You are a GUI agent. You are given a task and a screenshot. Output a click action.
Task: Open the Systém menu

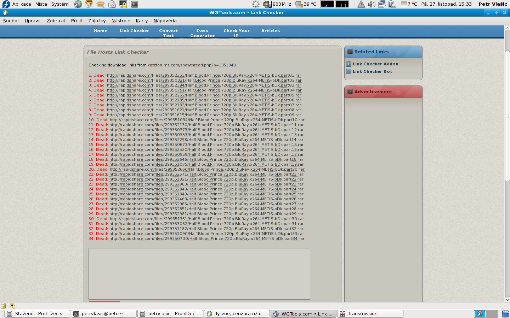(60, 4)
